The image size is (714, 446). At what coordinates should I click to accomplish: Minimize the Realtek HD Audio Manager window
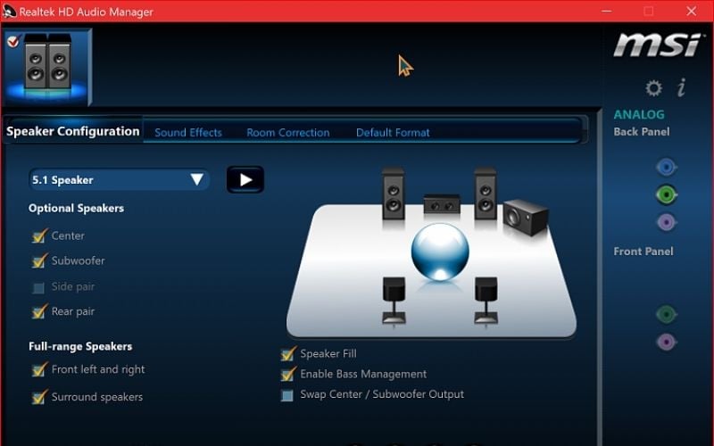click(606, 11)
